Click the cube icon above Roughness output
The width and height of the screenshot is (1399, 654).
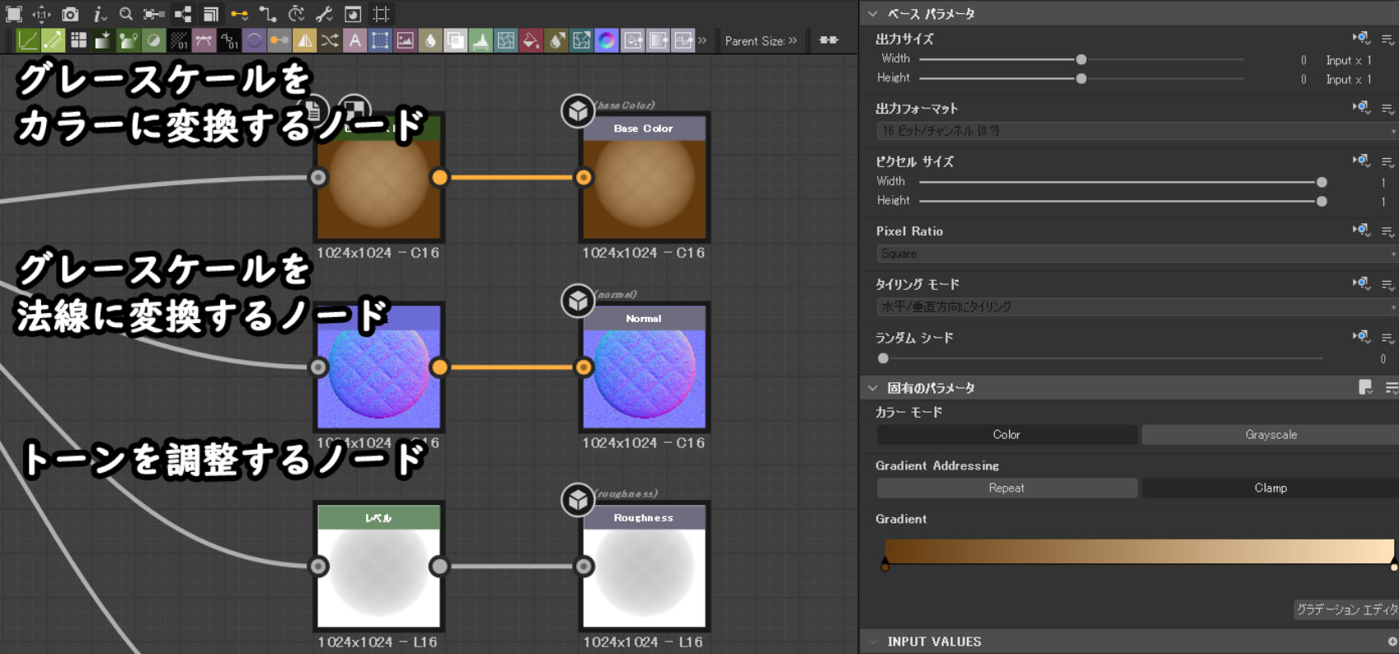tap(578, 500)
